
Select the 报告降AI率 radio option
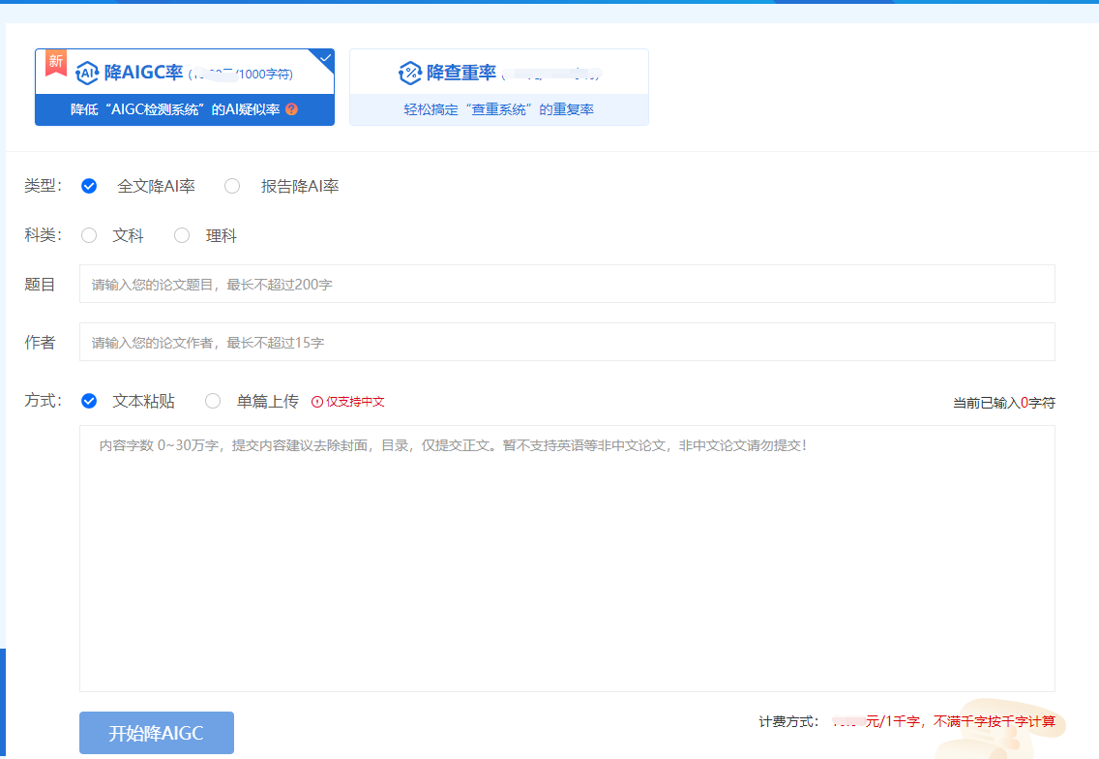(x=232, y=186)
